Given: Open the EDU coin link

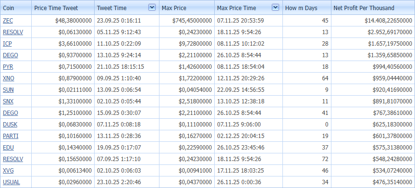Looking at the screenshot, I should (8, 148).
